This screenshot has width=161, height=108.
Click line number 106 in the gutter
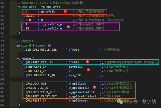click(x=2, y=105)
